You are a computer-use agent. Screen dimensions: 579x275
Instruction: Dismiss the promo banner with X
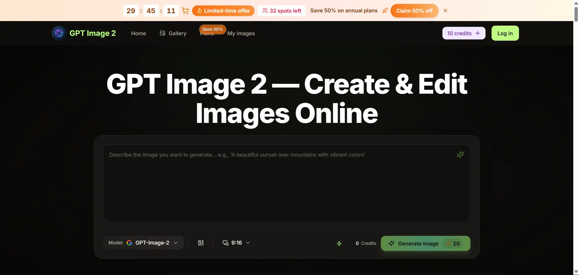[x=445, y=11]
